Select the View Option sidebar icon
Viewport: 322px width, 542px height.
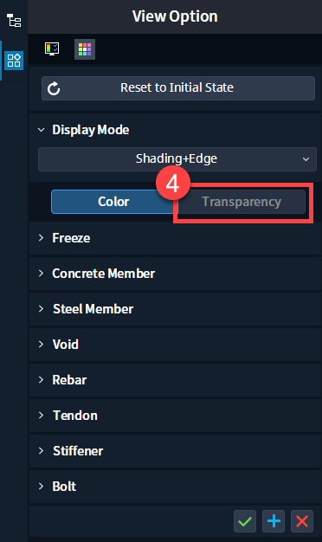[14, 61]
